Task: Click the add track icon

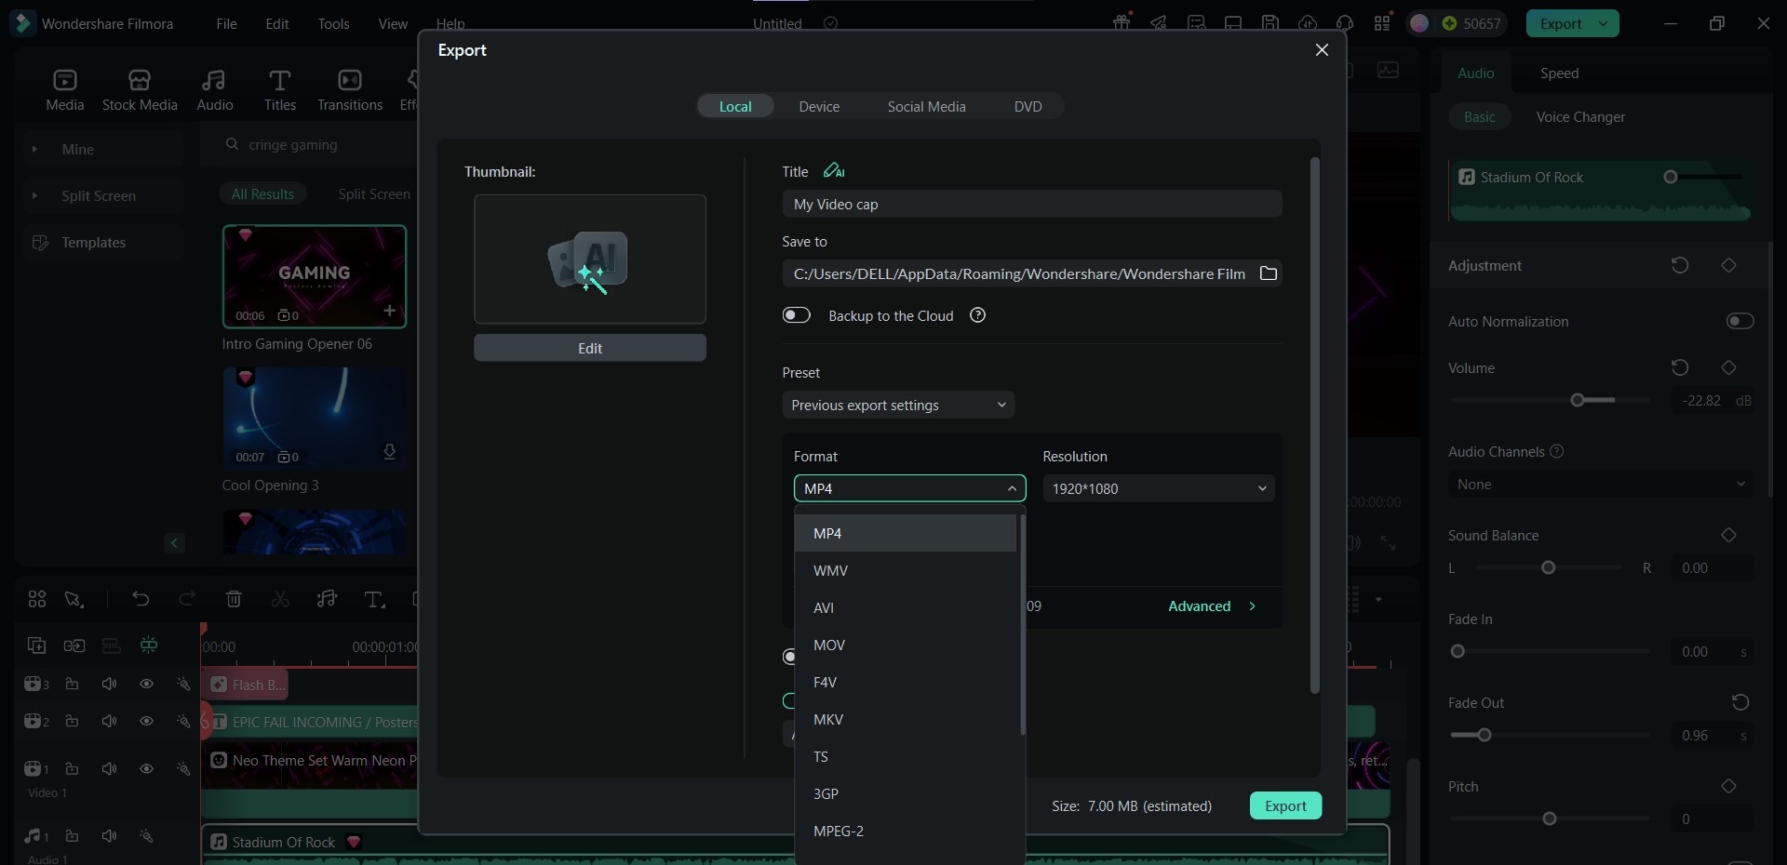Action: pyautogui.click(x=36, y=645)
